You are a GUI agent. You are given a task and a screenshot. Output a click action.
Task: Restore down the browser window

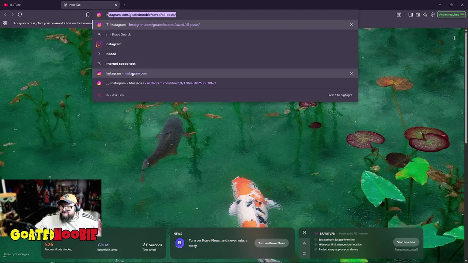451,5
